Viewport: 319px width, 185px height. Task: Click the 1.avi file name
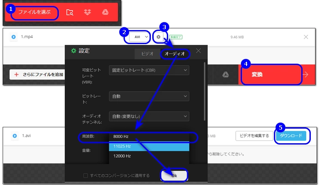click(26, 135)
